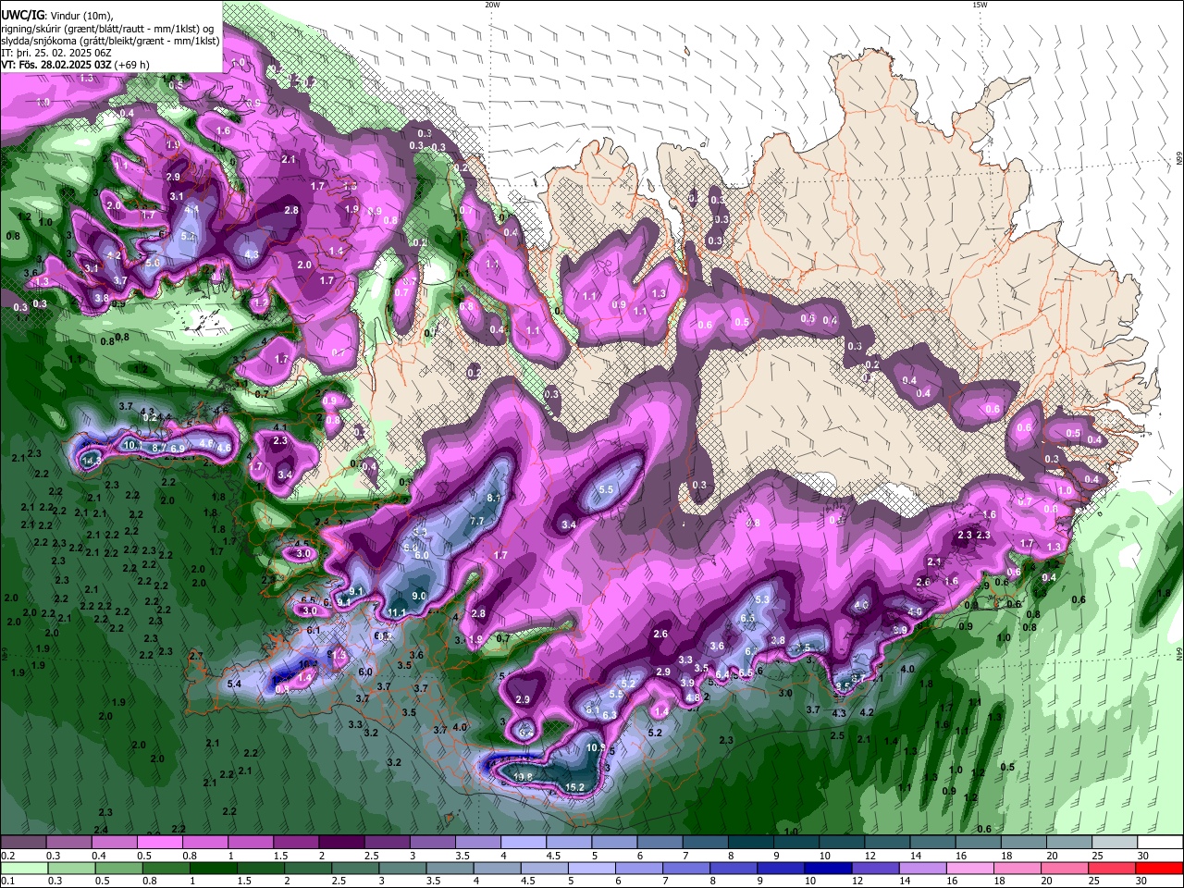Select the pale green 0.1 swatch in bottom legend

coord(23,868)
